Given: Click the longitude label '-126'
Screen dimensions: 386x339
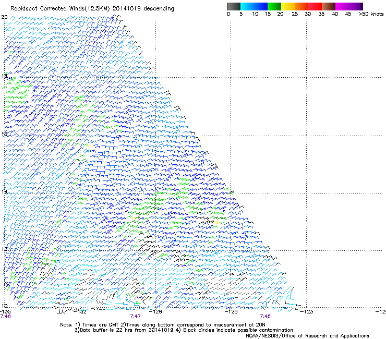Looking at the screenshot, I should click(x=231, y=312).
